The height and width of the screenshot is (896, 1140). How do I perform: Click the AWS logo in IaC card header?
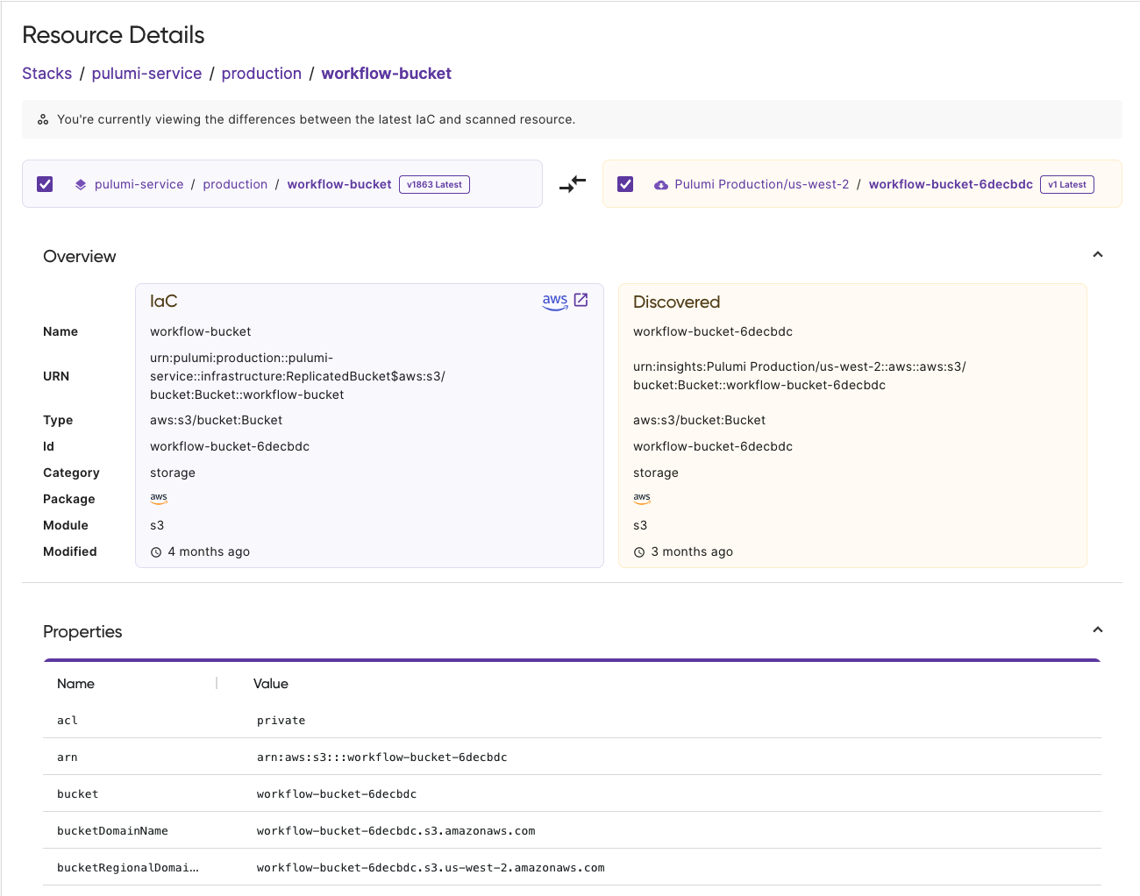tap(555, 301)
